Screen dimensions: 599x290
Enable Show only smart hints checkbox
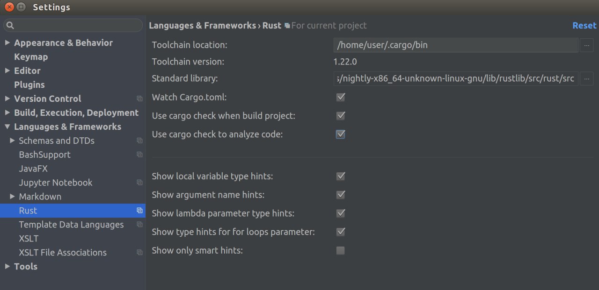(x=341, y=251)
